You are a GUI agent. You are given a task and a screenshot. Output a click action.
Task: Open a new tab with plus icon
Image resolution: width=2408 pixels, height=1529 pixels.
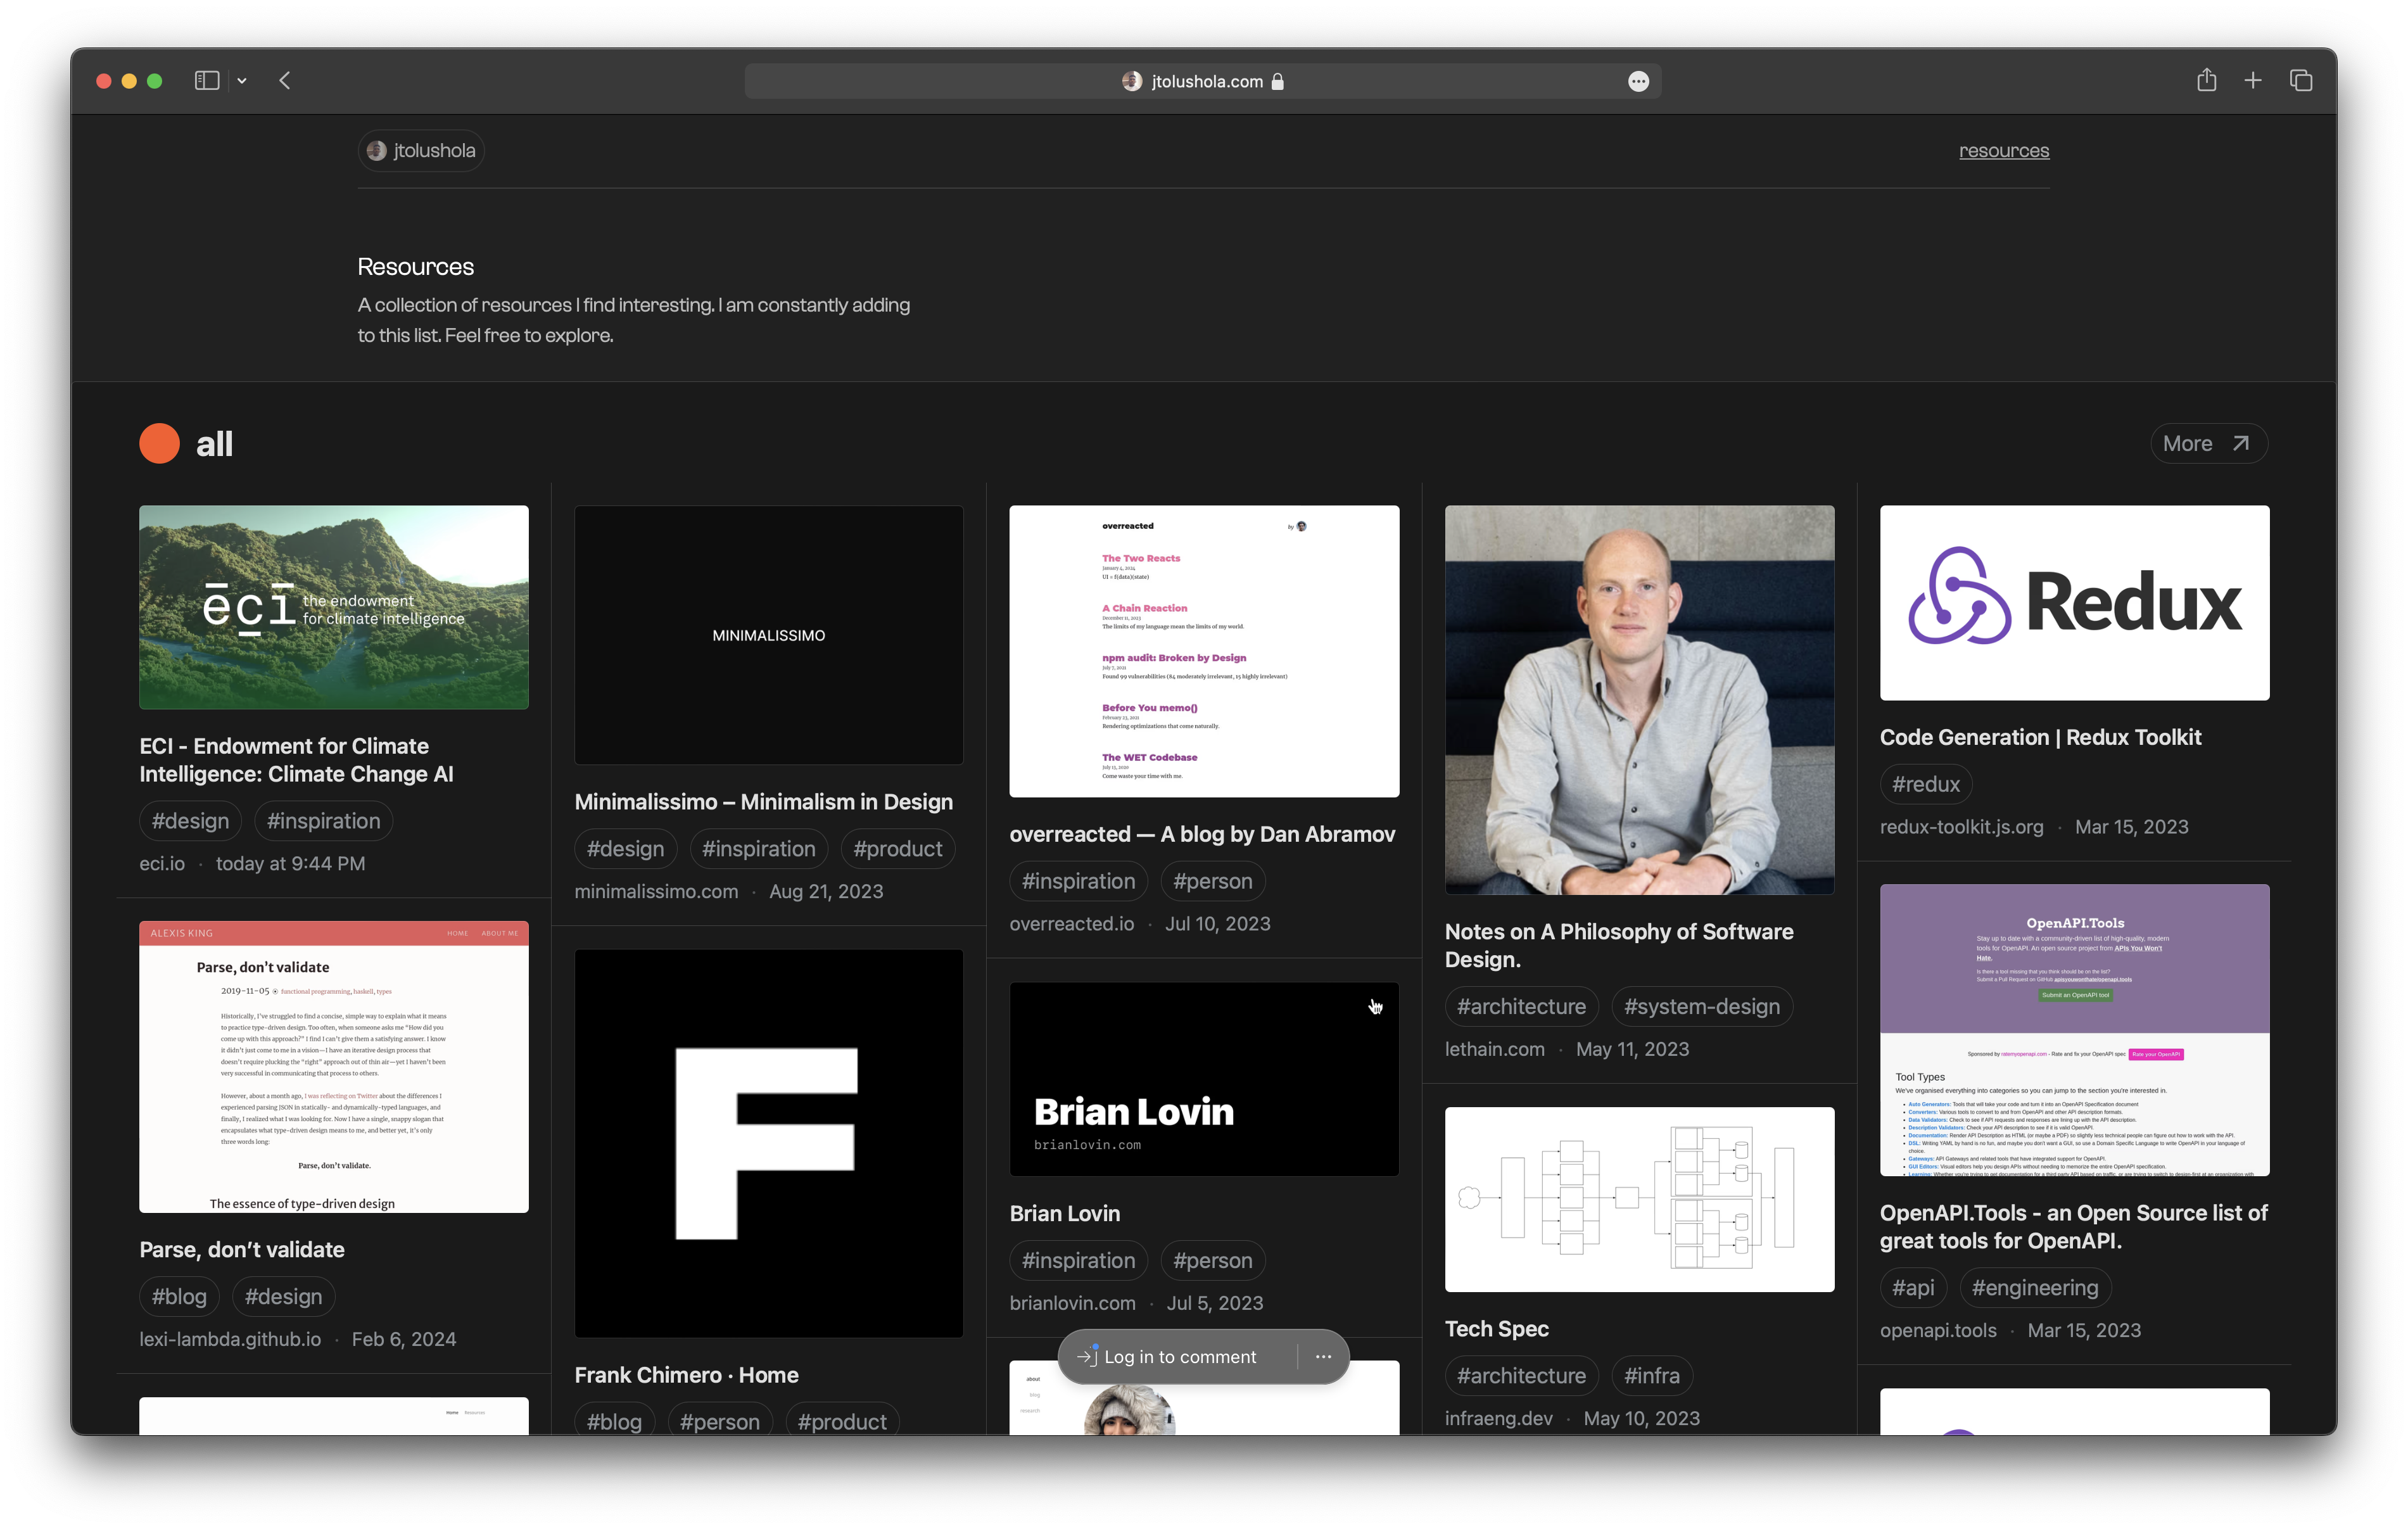[2253, 81]
